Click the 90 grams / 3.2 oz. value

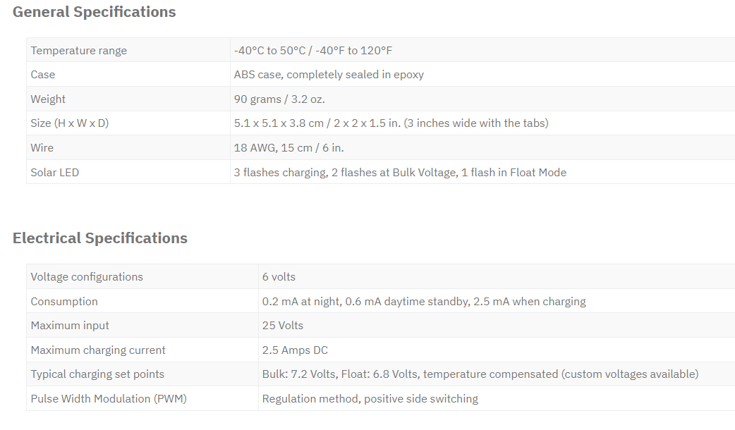(279, 99)
